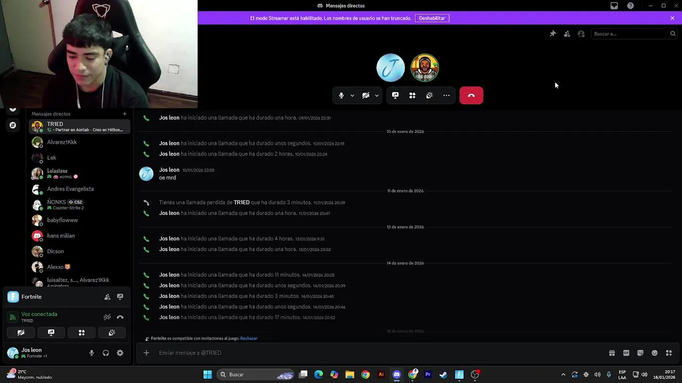682x383 pixels.
Task: Click the TR1ED name in missed call message
Action: pos(241,203)
